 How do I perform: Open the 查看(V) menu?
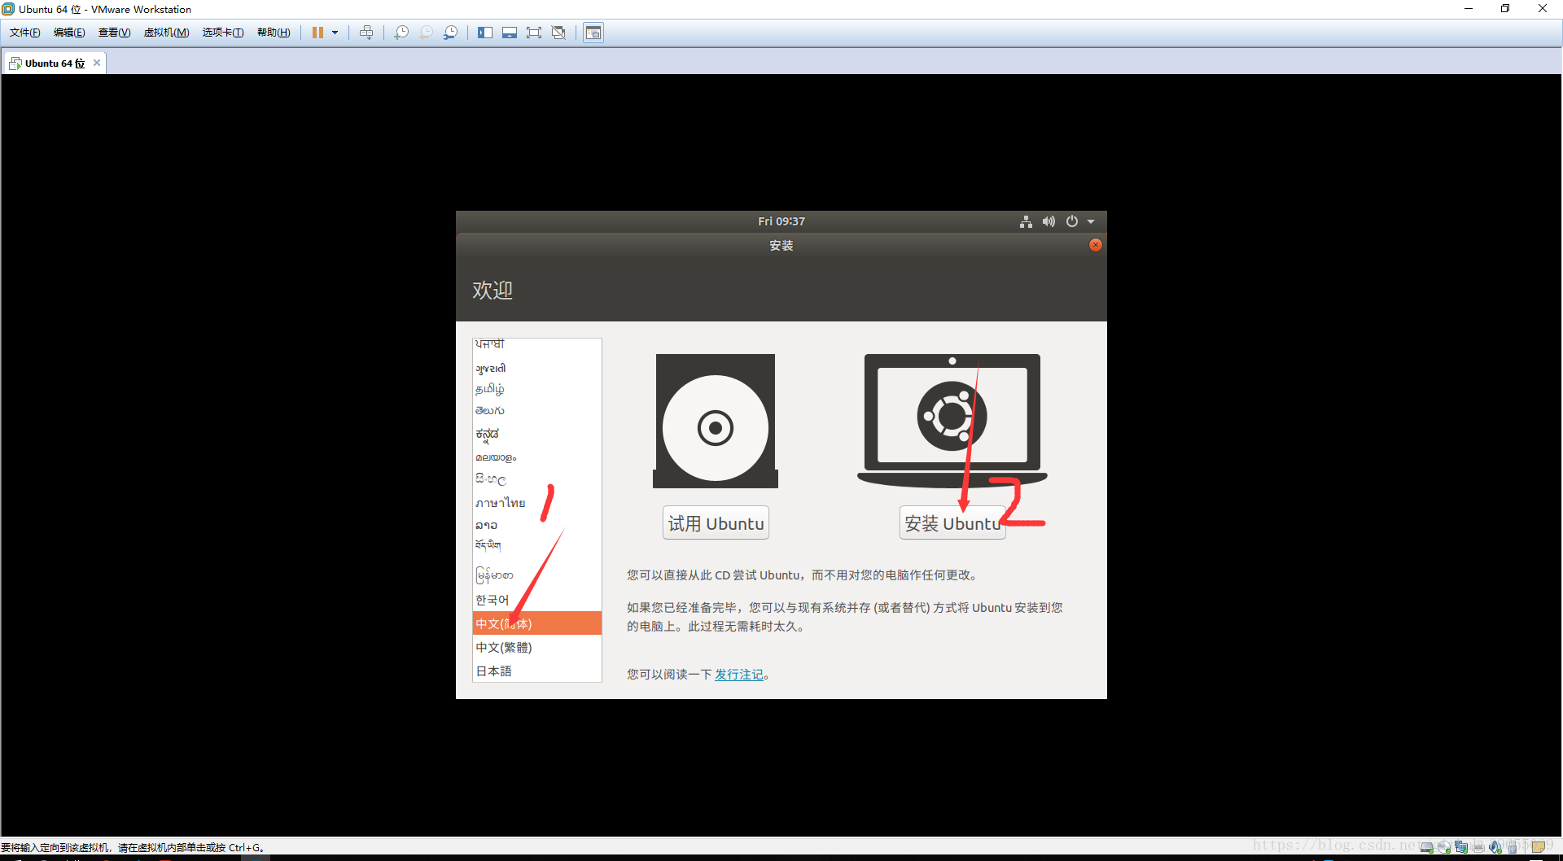[114, 33]
